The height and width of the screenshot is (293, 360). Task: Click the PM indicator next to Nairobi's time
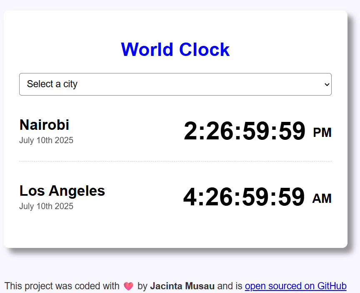(322, 132)
